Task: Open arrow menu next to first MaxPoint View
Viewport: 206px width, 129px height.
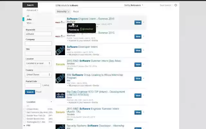Action: click(x=144, y=22)
